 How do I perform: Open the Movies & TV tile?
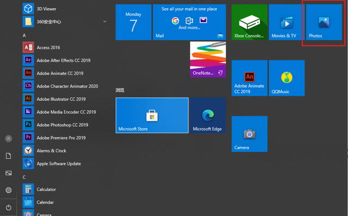287,22
